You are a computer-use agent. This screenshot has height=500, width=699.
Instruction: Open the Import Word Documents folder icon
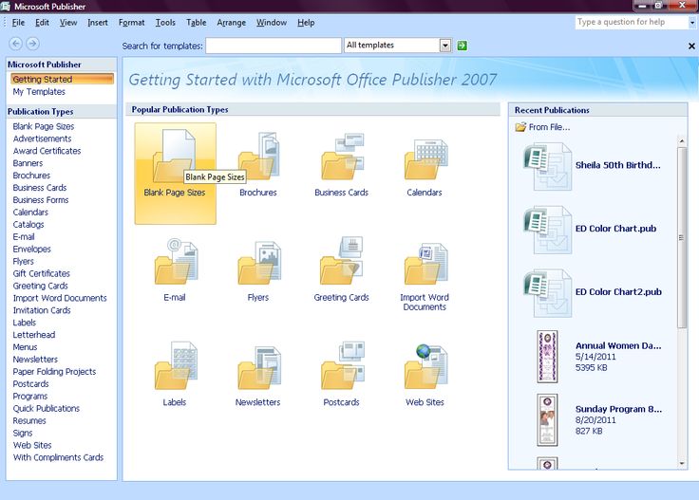point(425,263)
